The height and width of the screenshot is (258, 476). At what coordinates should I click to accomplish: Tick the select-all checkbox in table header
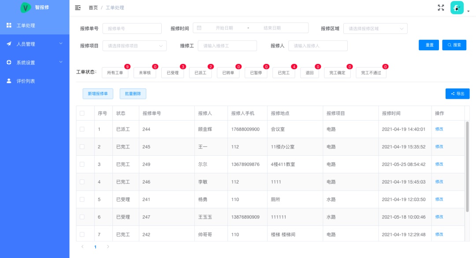click(x=82, y=113)
